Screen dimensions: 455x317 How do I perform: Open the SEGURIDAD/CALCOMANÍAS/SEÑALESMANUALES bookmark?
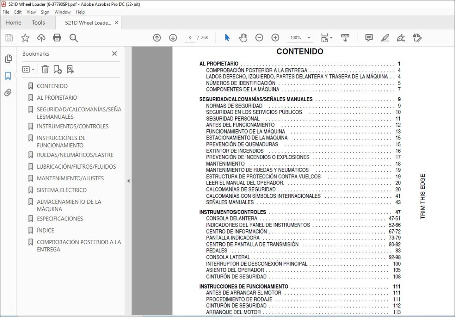79,113
